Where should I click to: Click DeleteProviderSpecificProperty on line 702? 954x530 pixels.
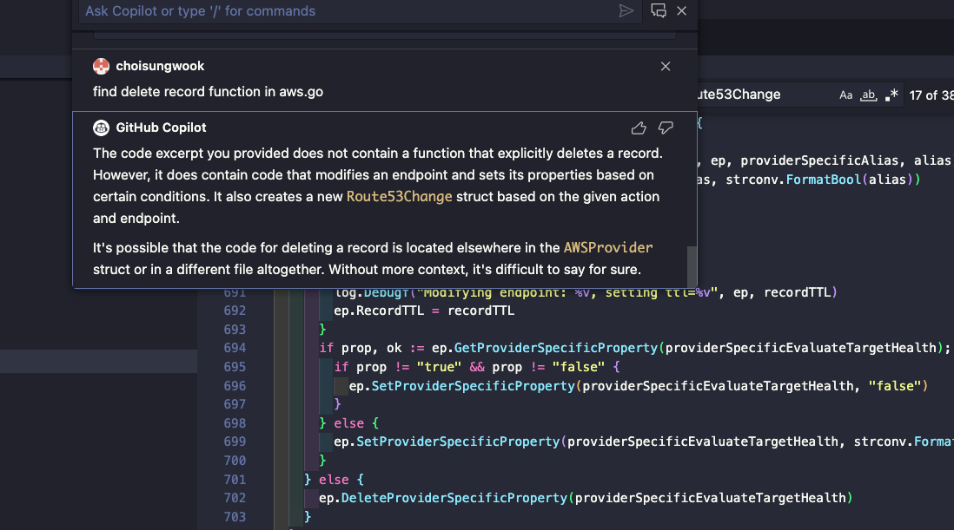454,498
